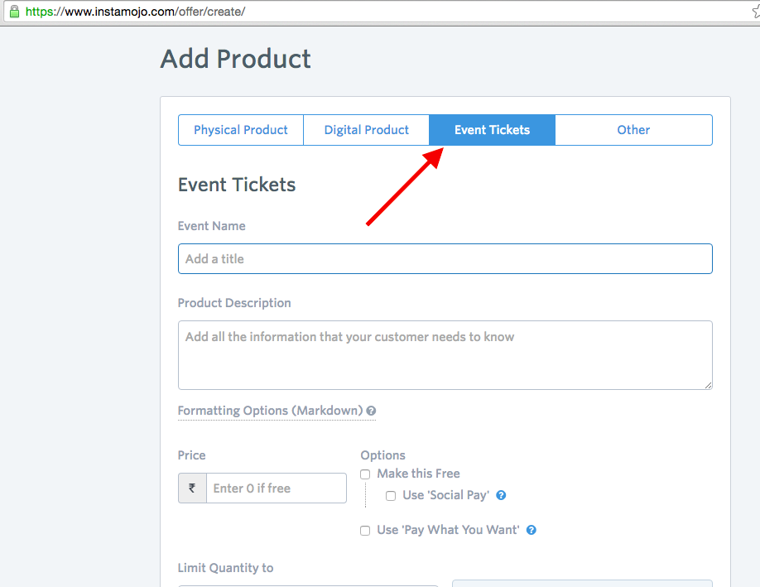Select the Digital Product tab
The height and width of the screenshot is (587, 760).
tap(367, 130)
